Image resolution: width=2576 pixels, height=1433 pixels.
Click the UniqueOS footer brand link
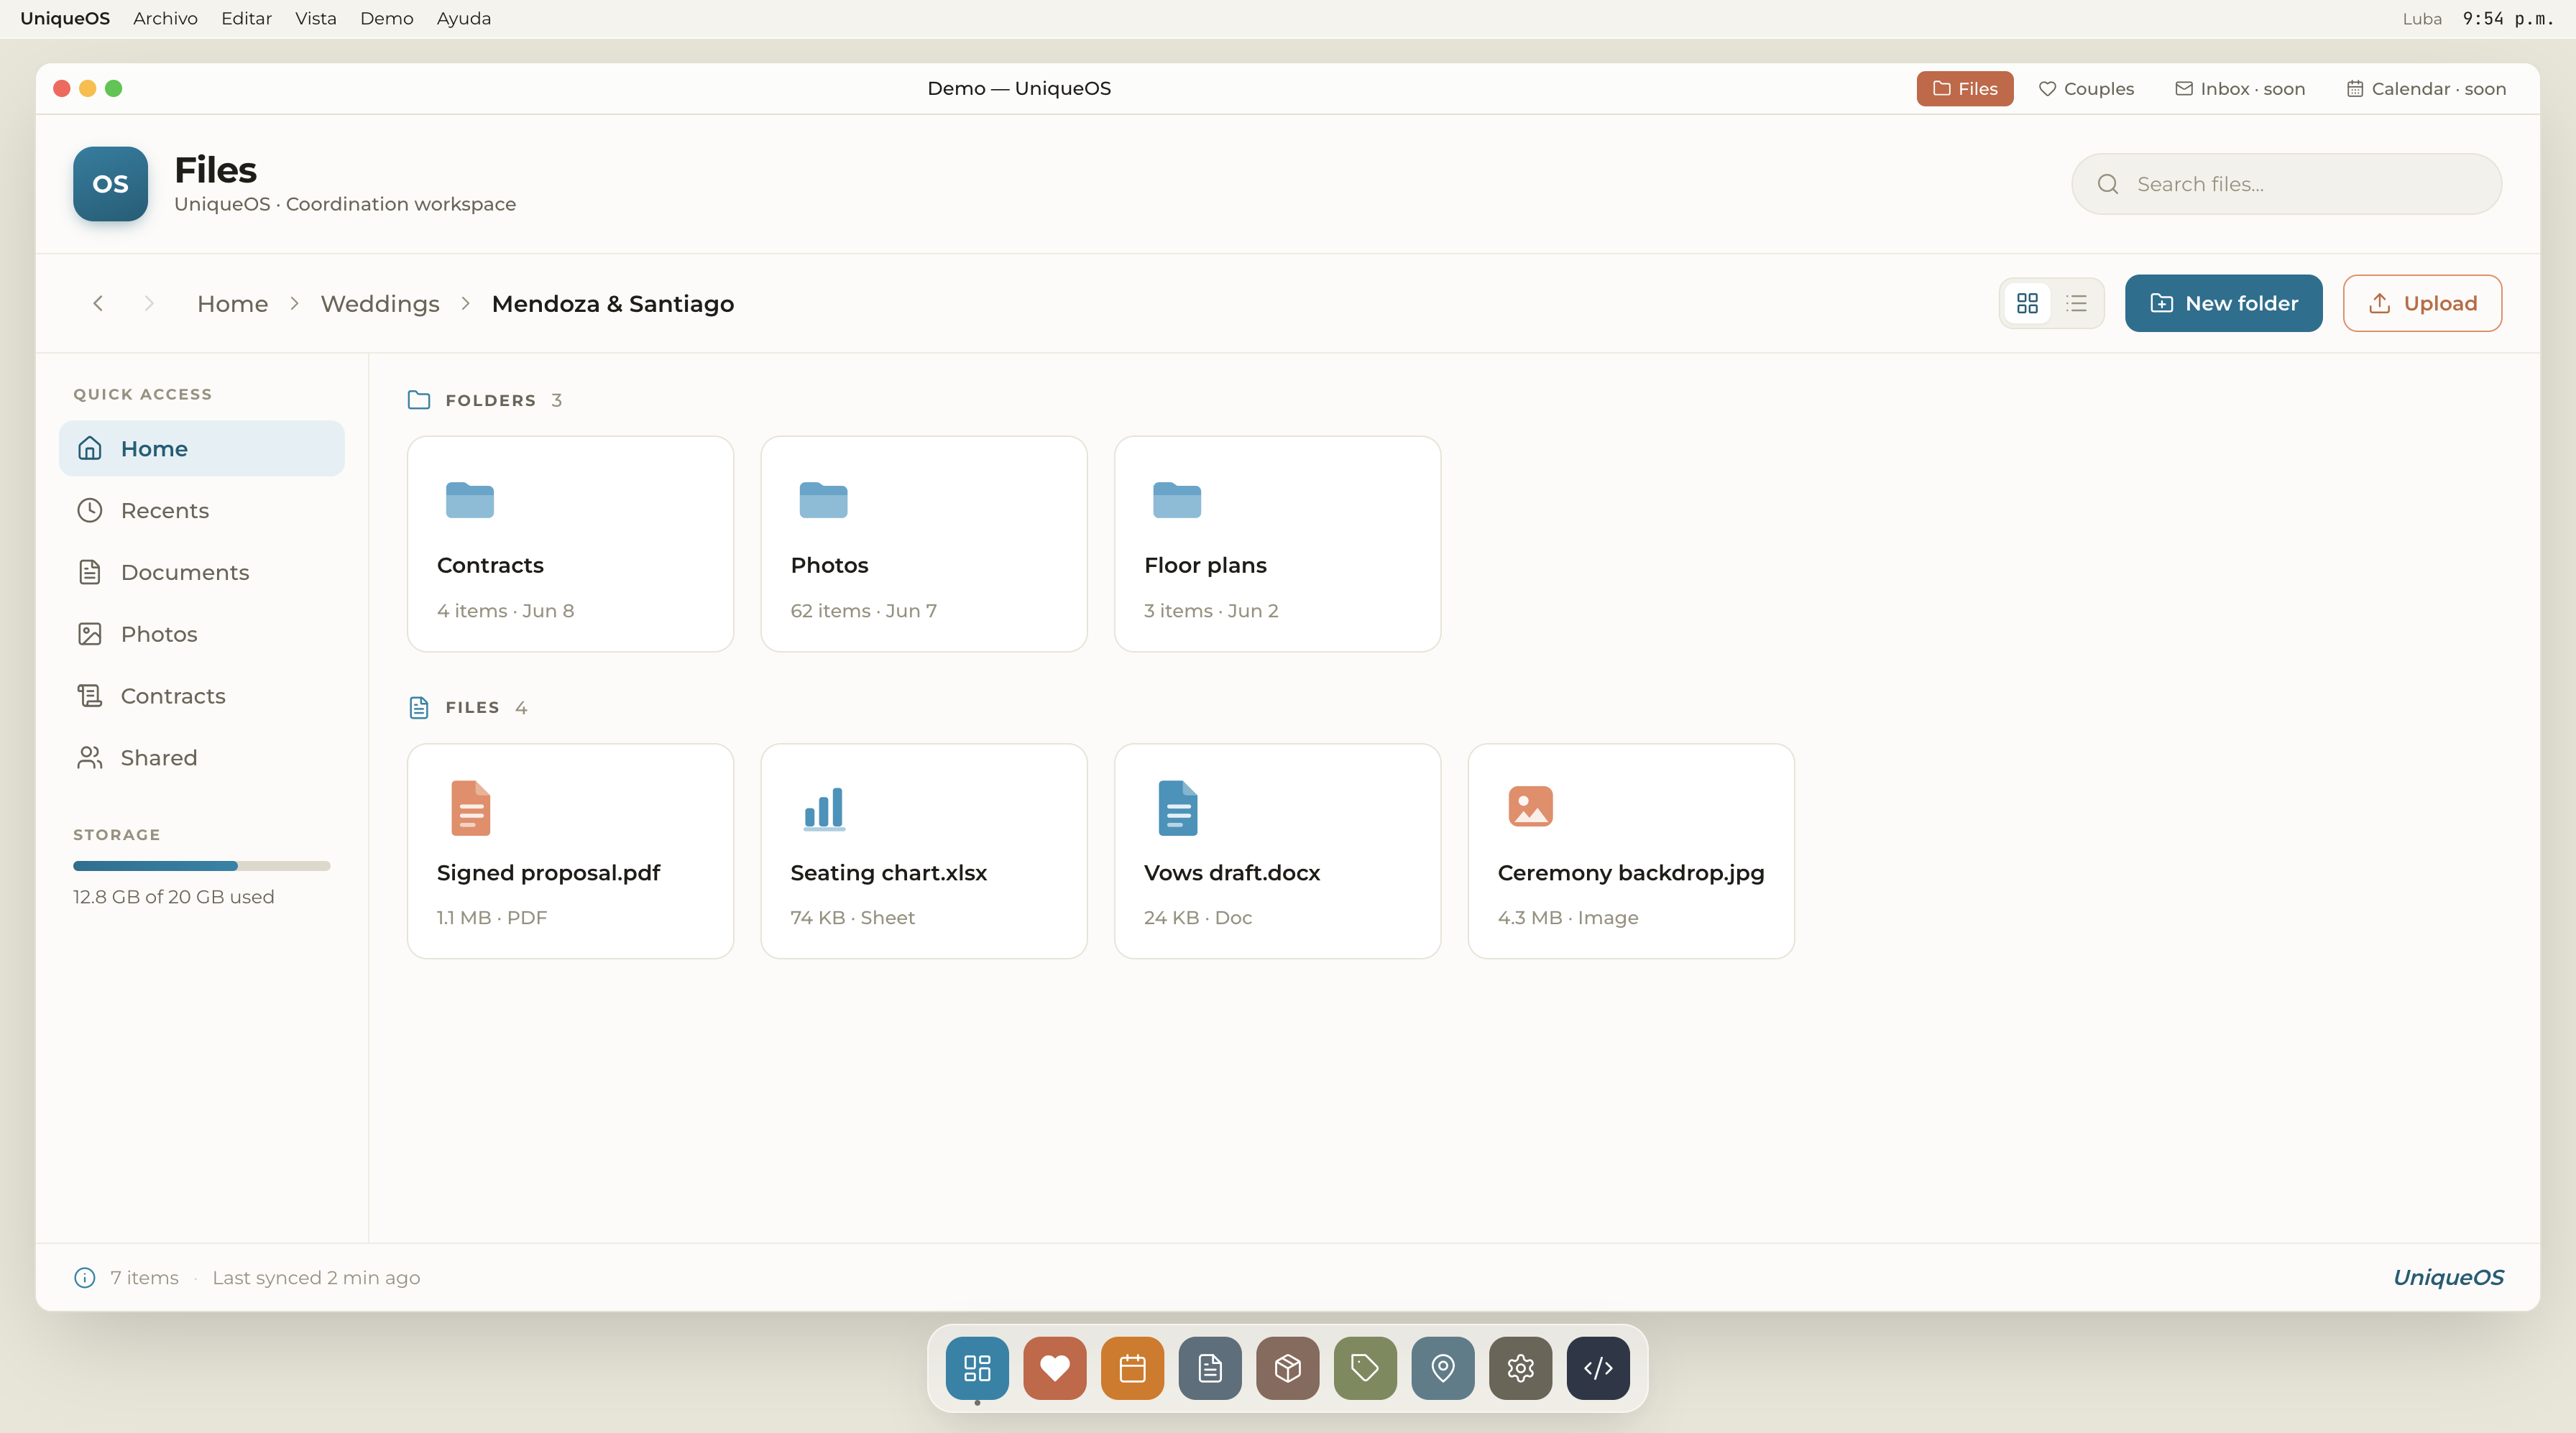pyautogui.click(x=2448, y=1277)
